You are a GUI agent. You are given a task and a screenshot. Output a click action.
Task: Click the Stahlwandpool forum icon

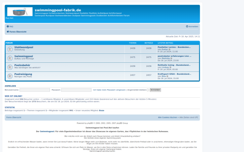[10, 49]
